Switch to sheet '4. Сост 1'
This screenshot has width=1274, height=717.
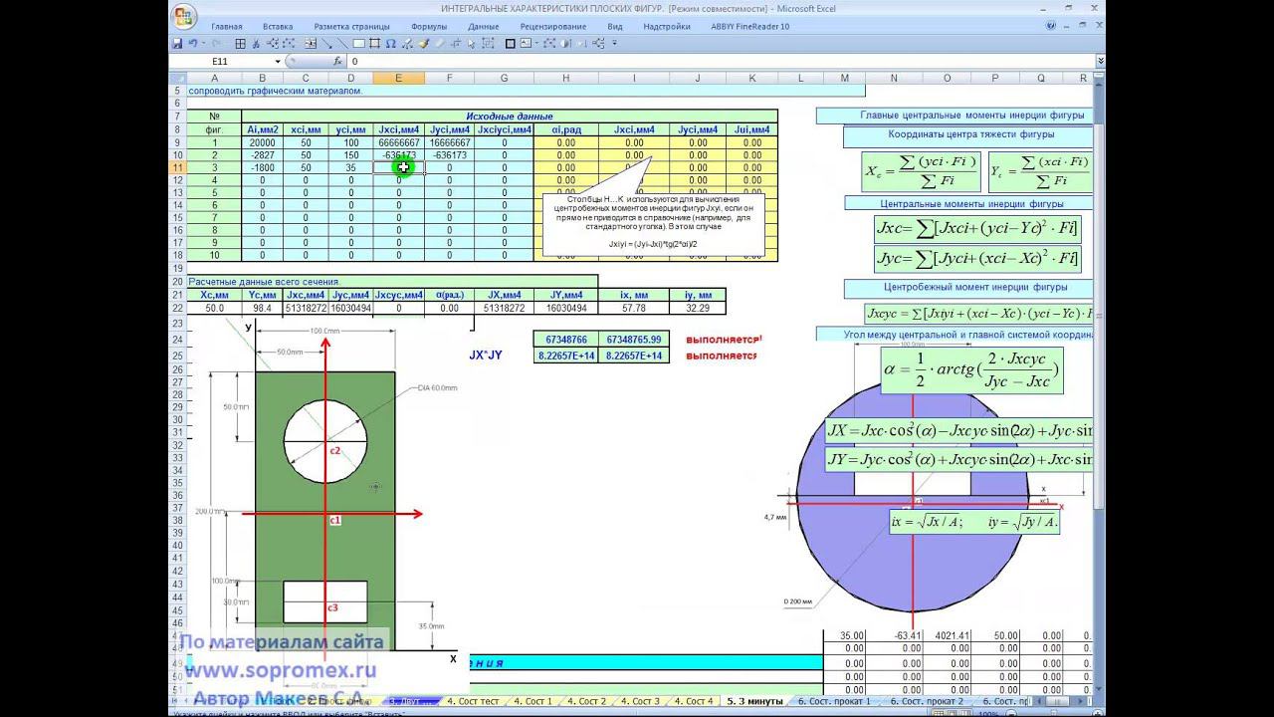pyautogui.click(x=532, y=701)
